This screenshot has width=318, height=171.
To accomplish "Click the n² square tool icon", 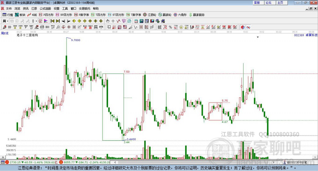I will [x=53, y=27].
